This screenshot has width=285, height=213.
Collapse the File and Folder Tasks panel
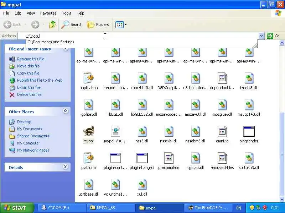click(x=66, y=49)
